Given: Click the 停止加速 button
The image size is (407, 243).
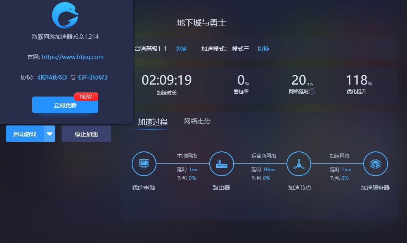Looking at the screenshot, I should click(x=86, y=134).
